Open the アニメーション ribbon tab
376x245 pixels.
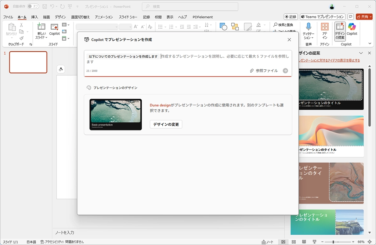pos(104,17)
